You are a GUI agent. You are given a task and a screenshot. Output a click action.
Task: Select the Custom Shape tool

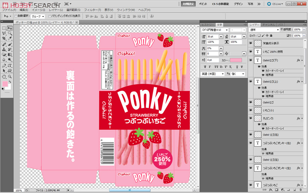click(x=10, y=70)
